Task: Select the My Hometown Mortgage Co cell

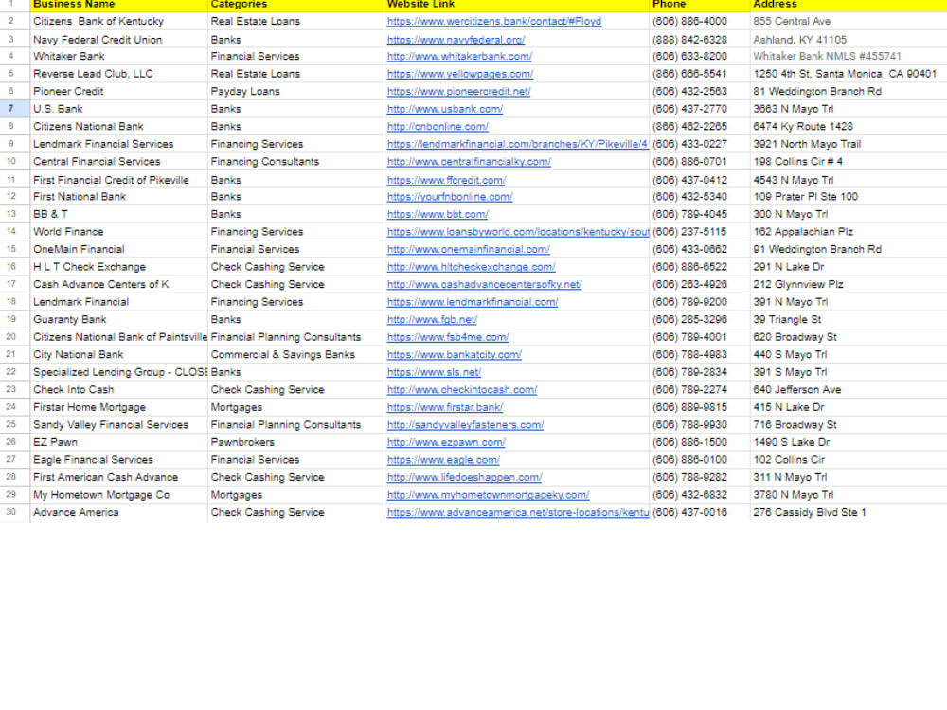Action: 119,494
